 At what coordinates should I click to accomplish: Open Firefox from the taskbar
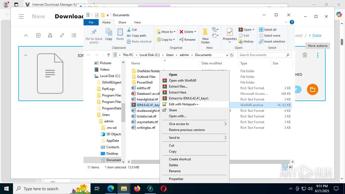137,189
